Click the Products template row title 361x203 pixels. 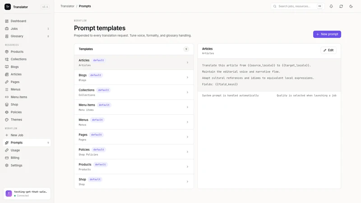click(85, 164)
